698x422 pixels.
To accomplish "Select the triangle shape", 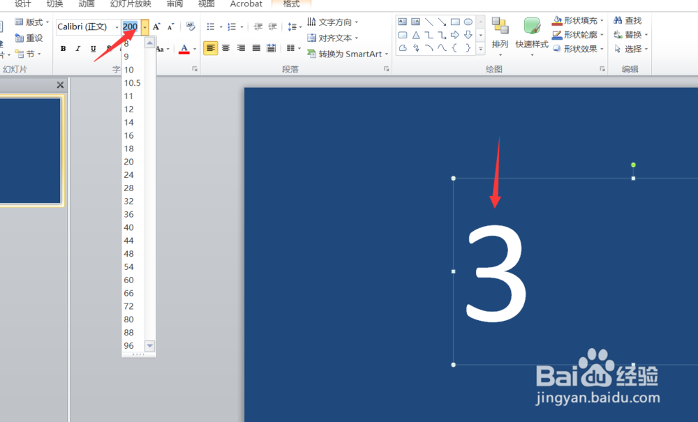I will tap(415, 35).
